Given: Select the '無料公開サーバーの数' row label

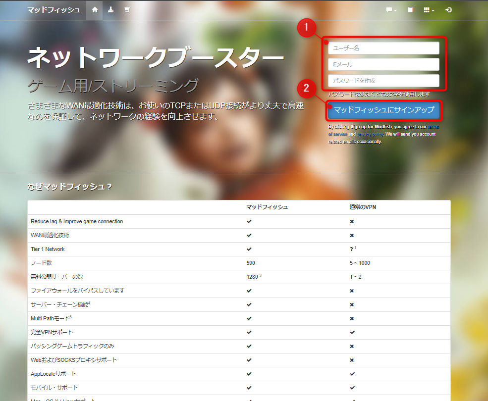Looking at the screenshot, I should click(x=57, y=277).
